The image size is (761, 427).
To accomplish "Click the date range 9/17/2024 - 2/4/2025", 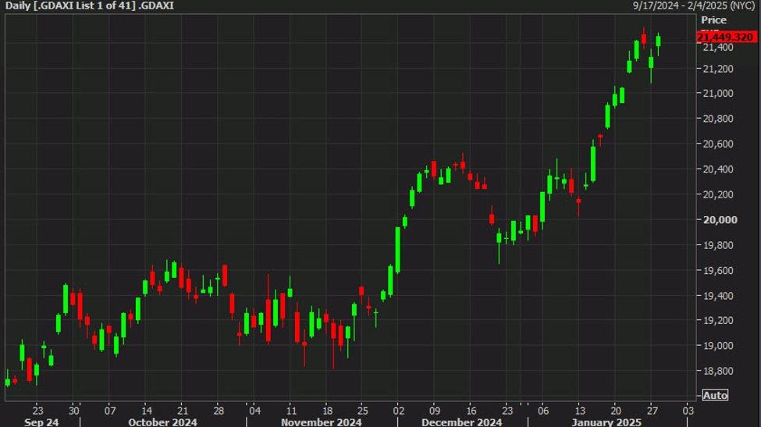I will [694, 5].
